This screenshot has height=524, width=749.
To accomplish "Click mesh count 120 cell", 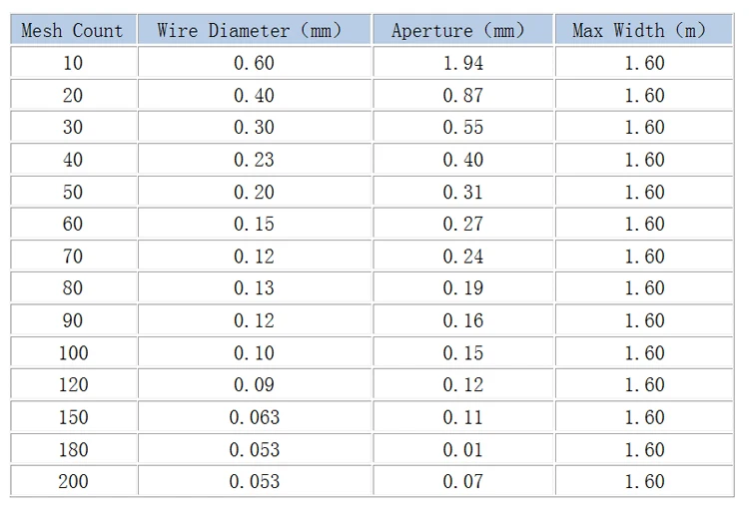I will pos(72,384).
